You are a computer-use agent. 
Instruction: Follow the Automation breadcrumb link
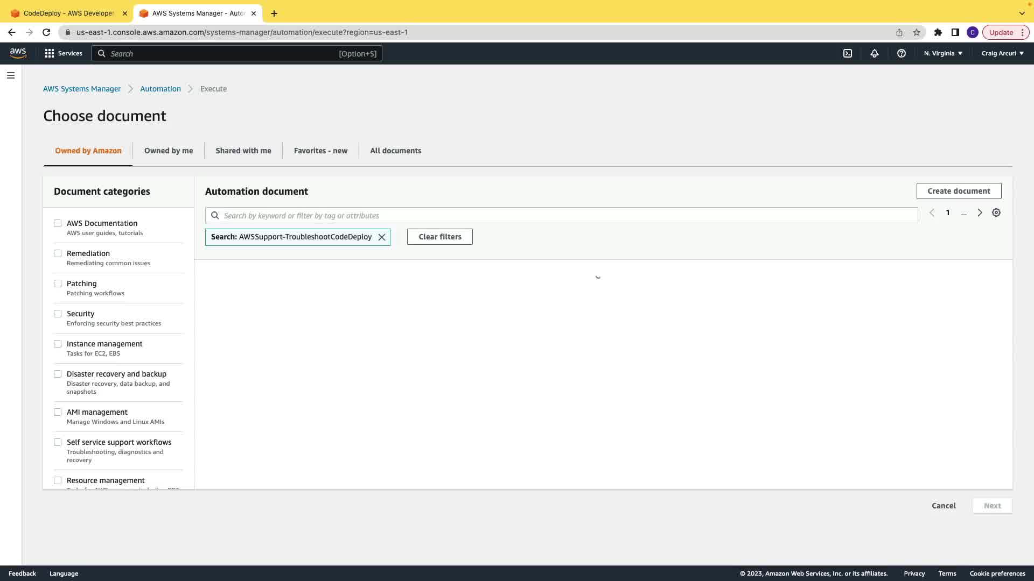(x=160, y=89)
